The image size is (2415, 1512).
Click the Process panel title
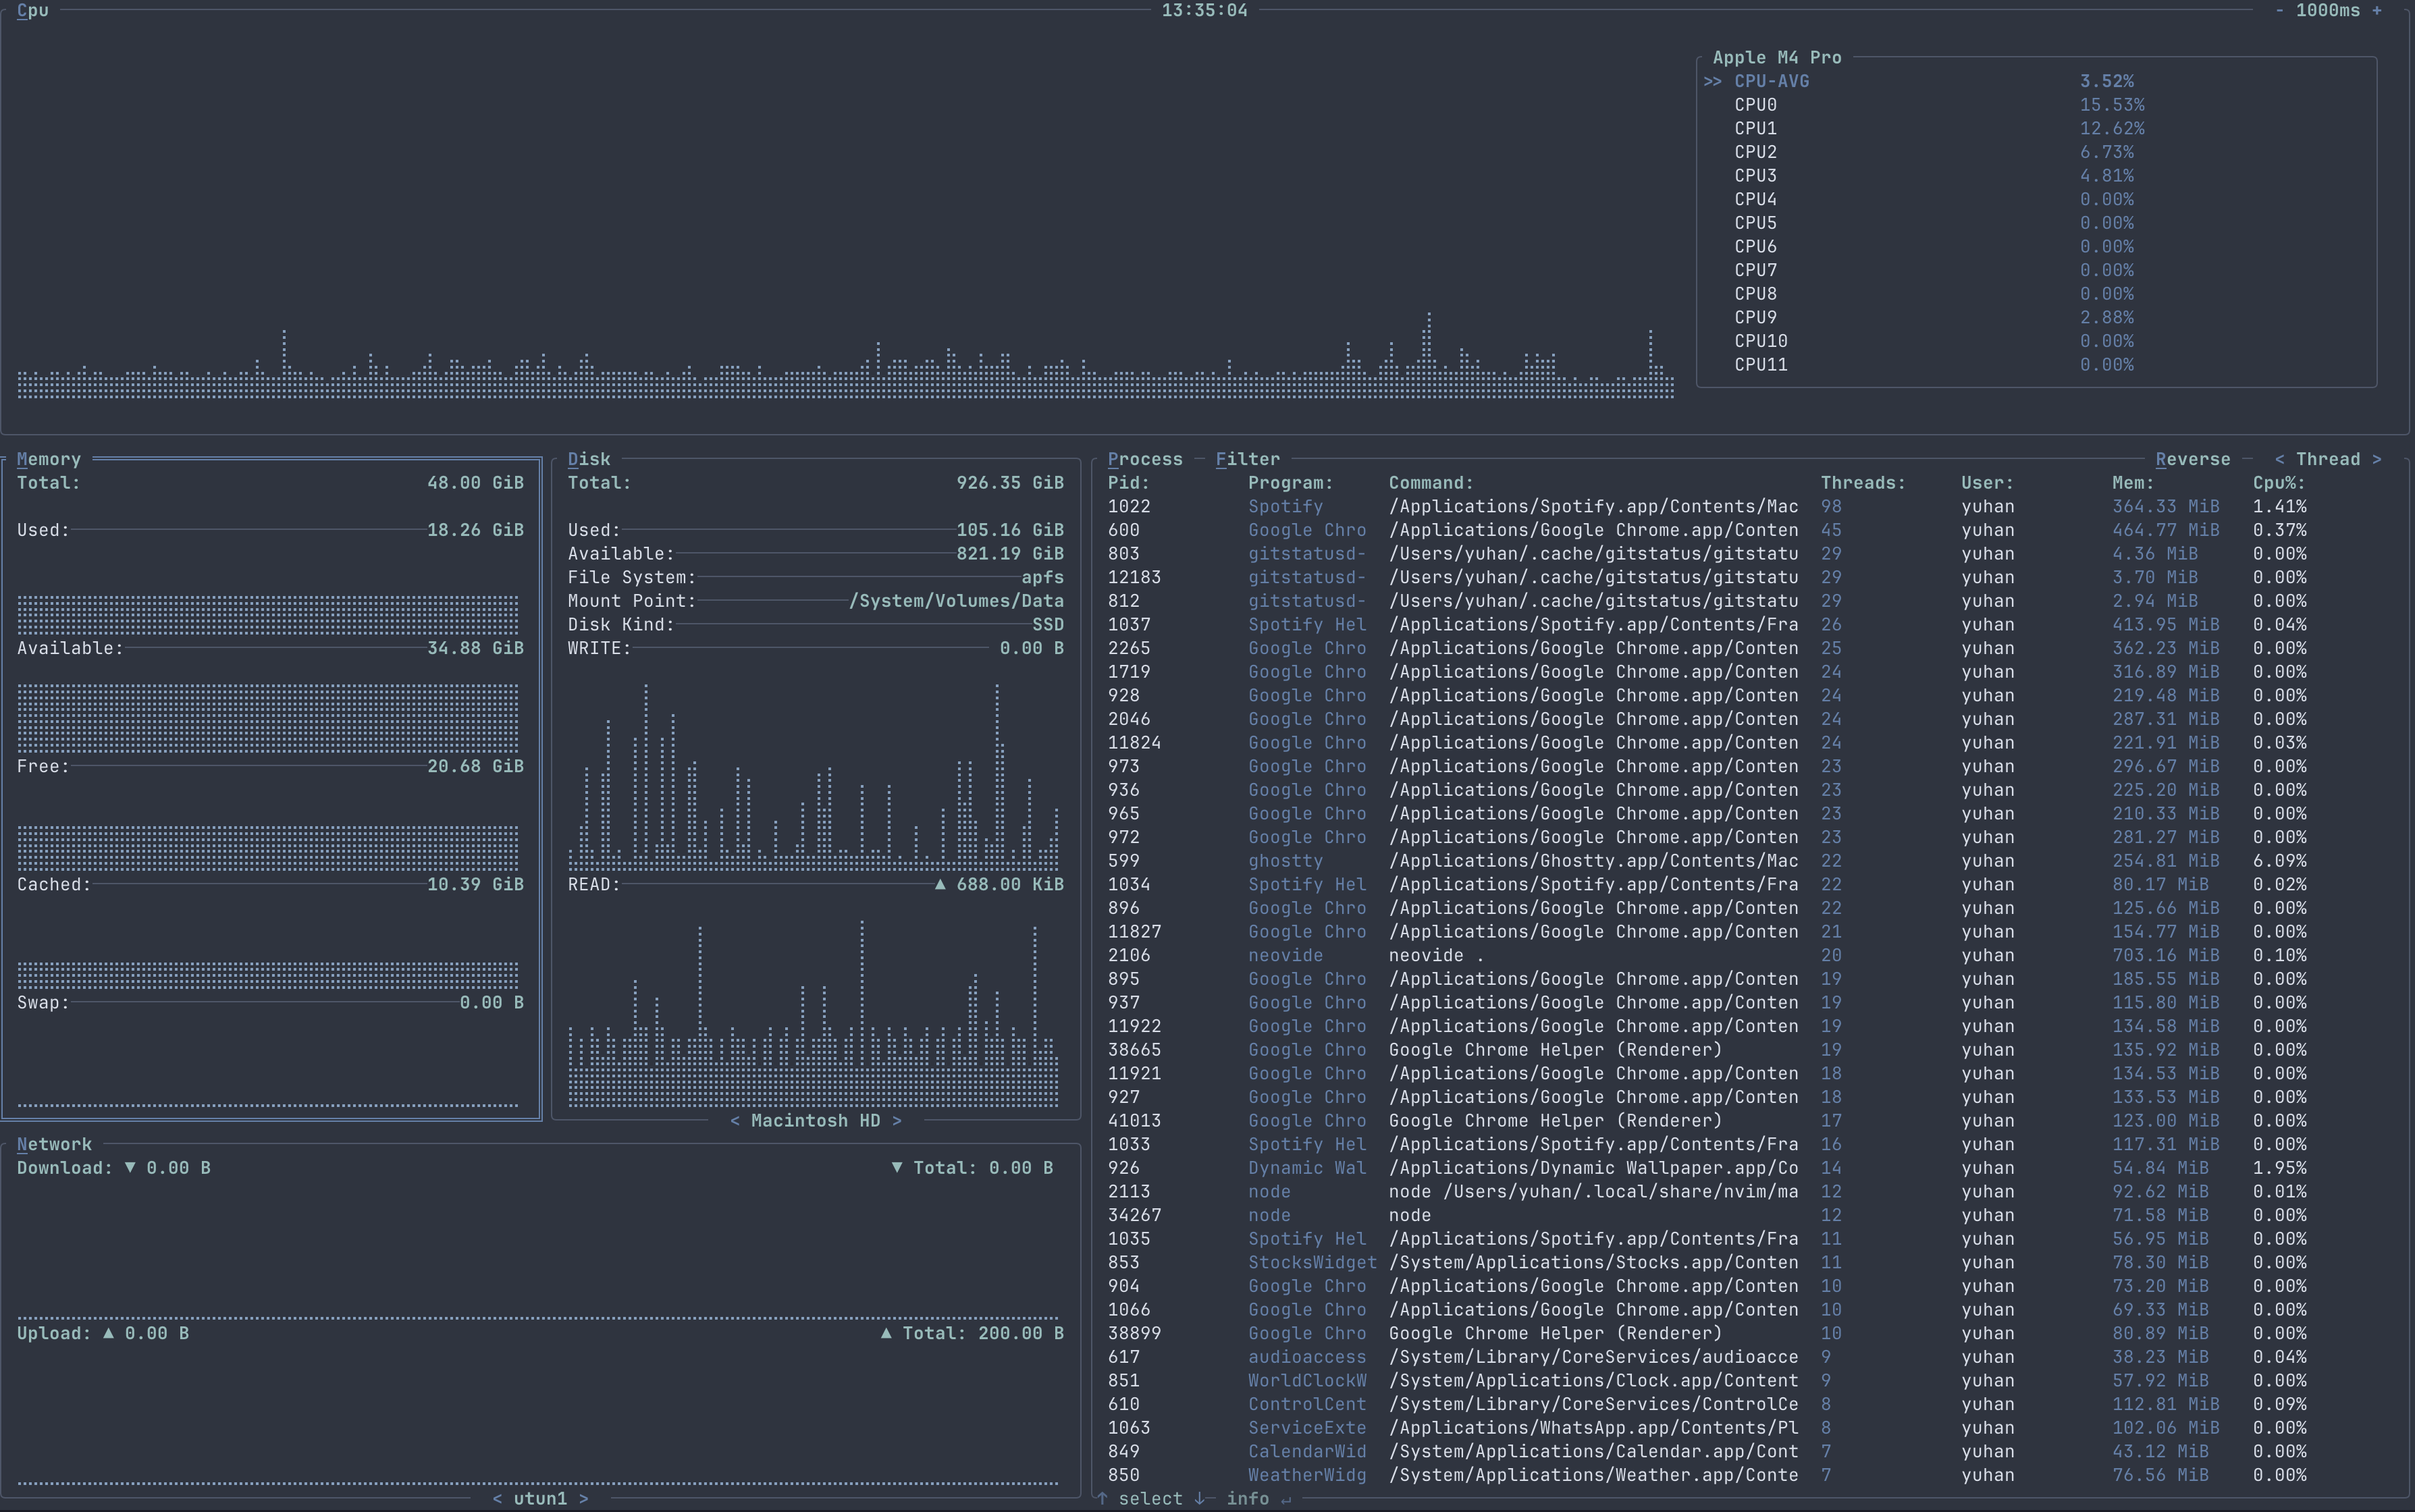pyautogui.click(x=1145, y=459)
